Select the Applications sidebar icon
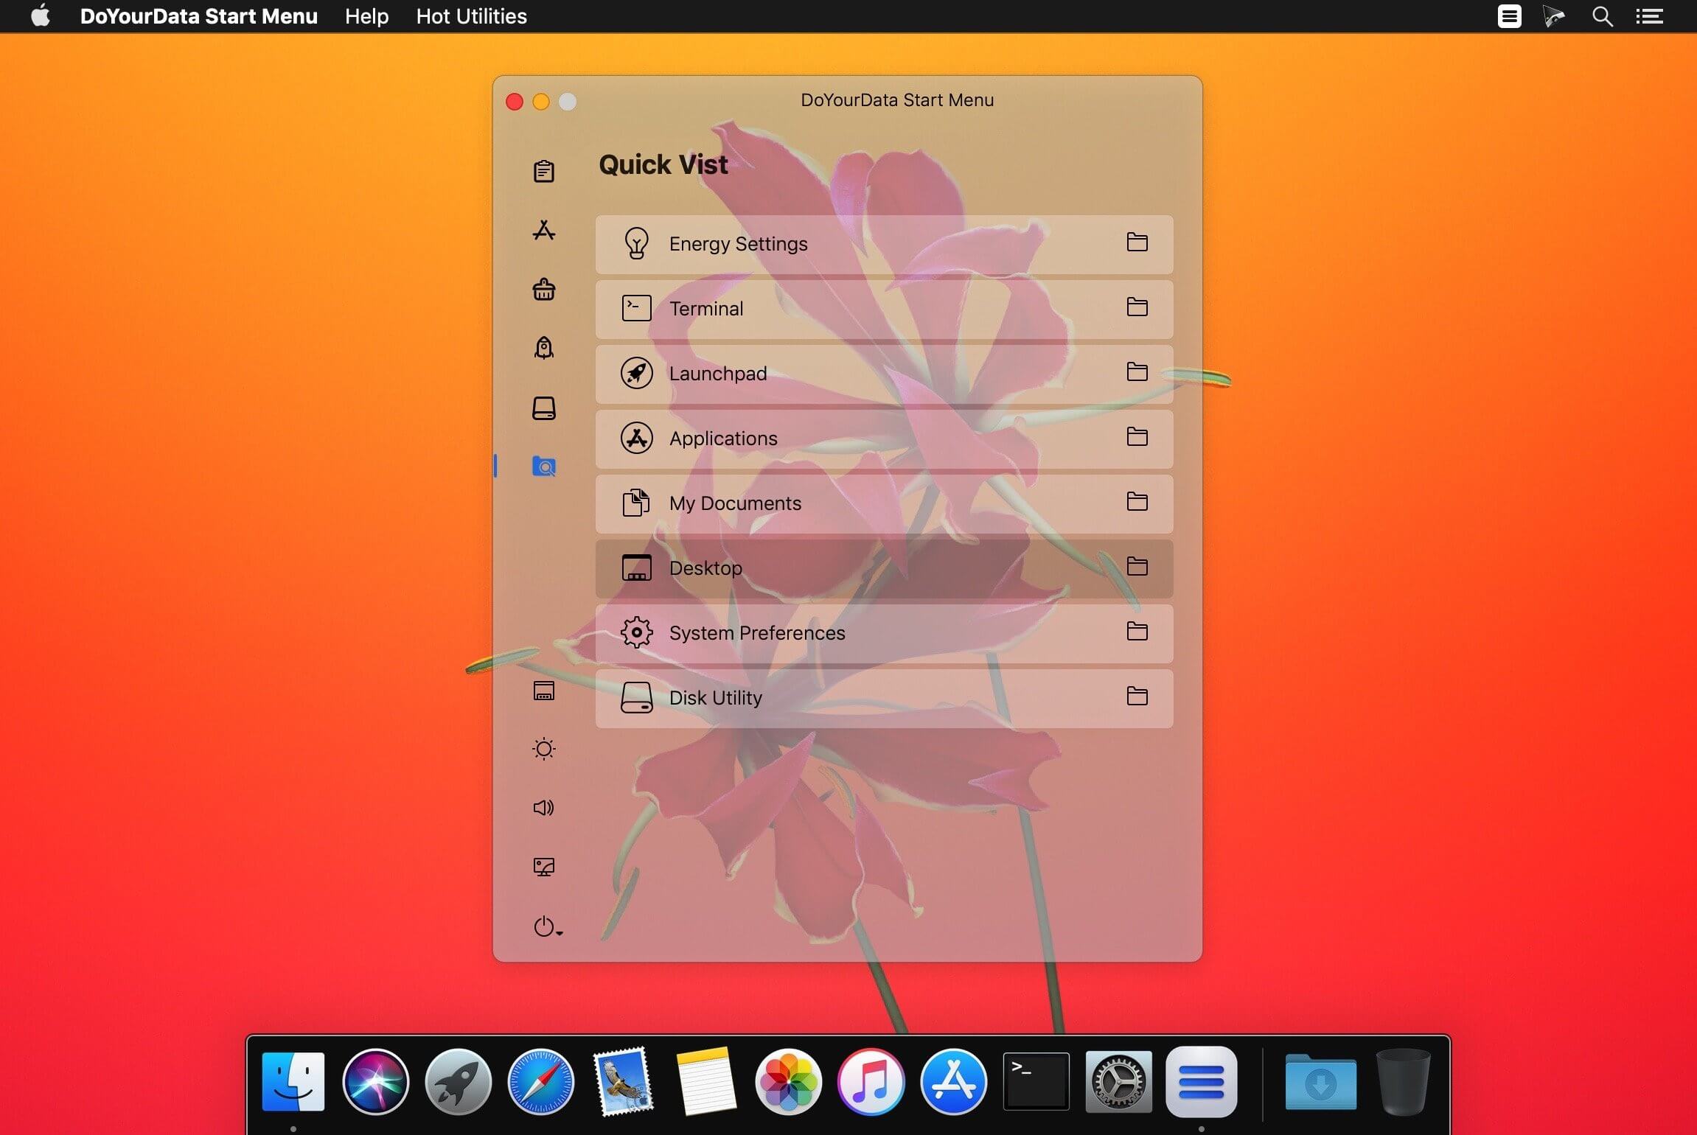 point(544,231)
